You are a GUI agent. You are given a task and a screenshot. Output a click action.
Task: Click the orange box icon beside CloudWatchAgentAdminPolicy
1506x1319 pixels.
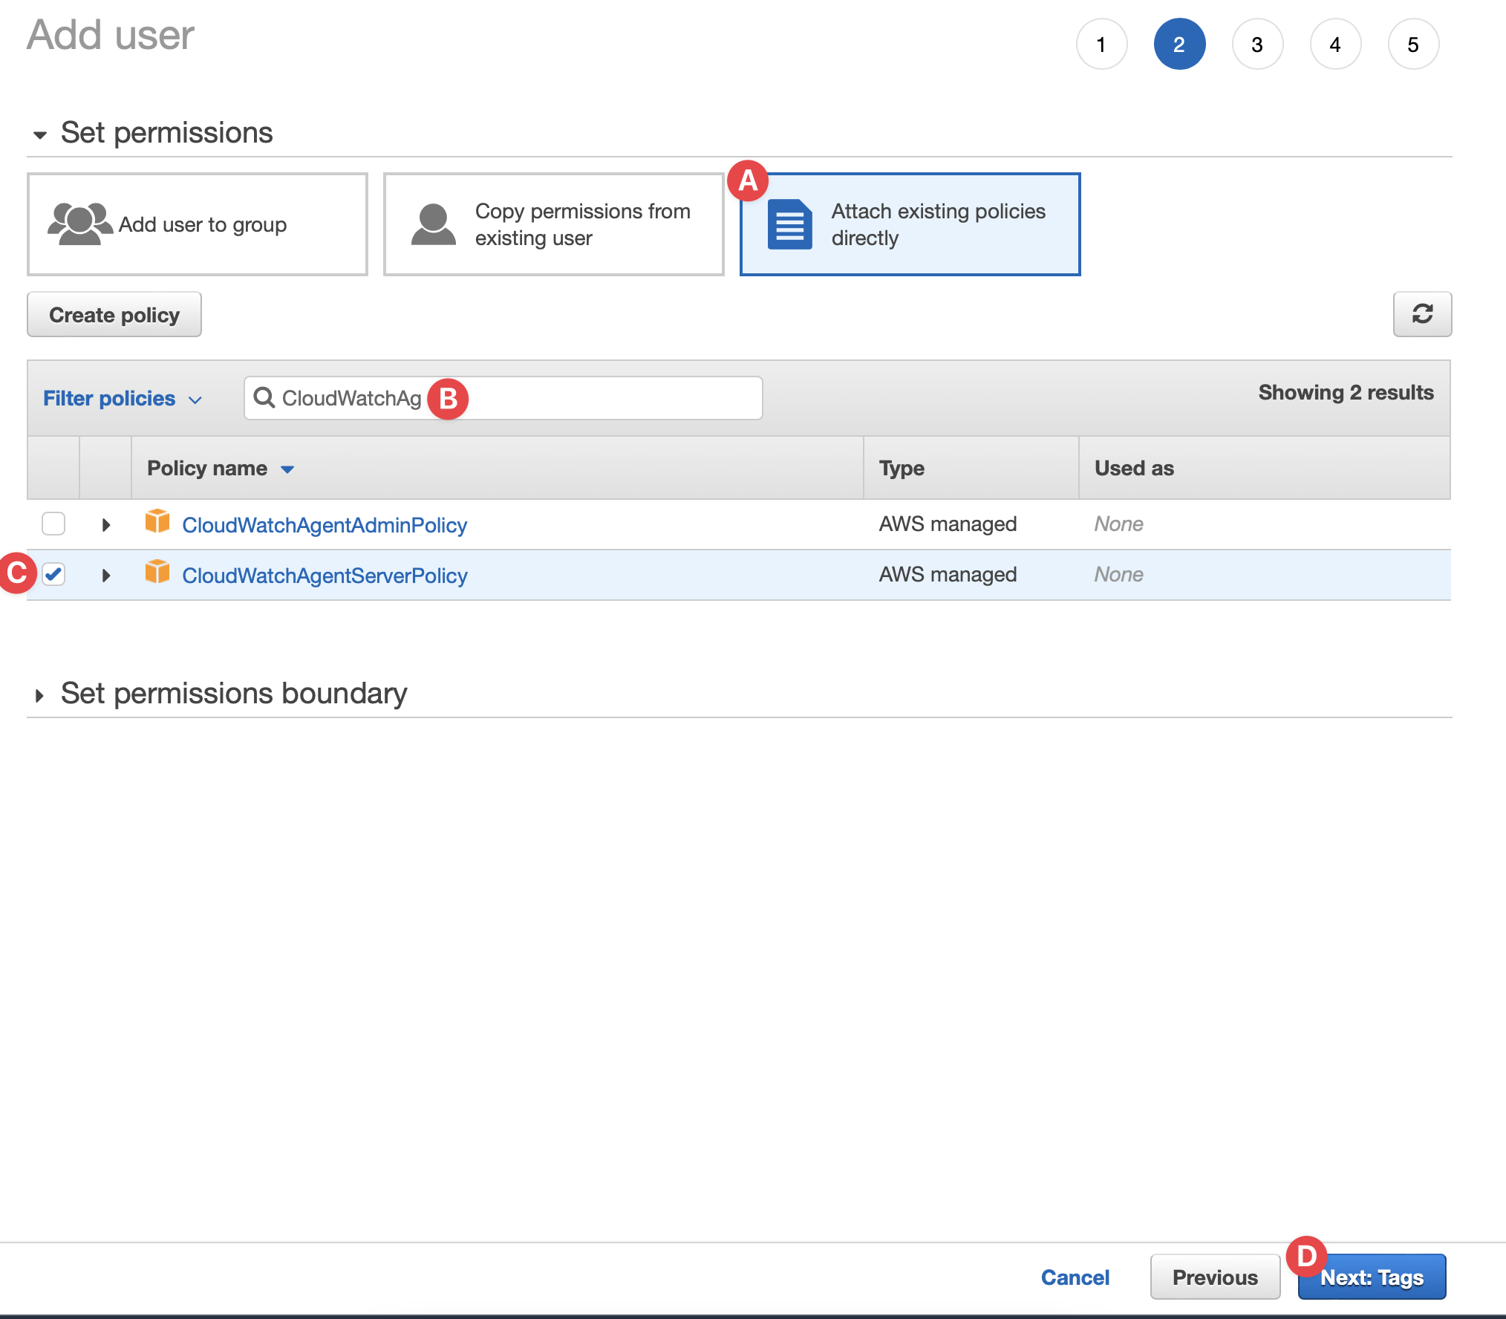coord(157,521)
